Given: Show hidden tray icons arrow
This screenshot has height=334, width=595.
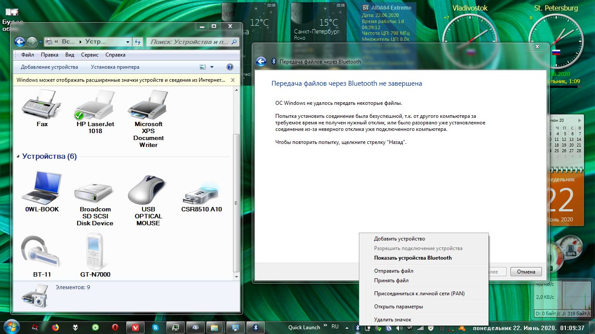Looking at the screenshot, I should point(347,327).
